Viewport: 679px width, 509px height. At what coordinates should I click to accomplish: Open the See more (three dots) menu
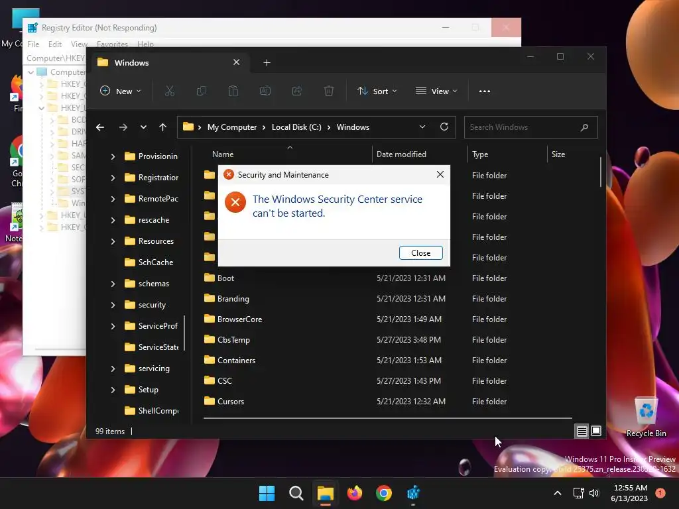pyautogui.click(x=485, y=91)
